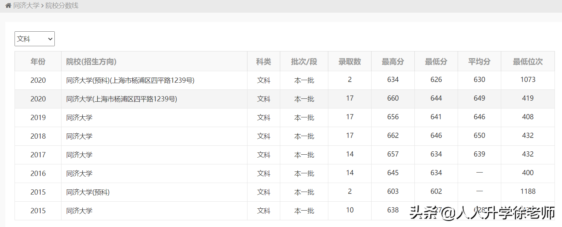Click the 2018 year cell
The height and width of the screenshot is (227, 562).
click(38, 136)
